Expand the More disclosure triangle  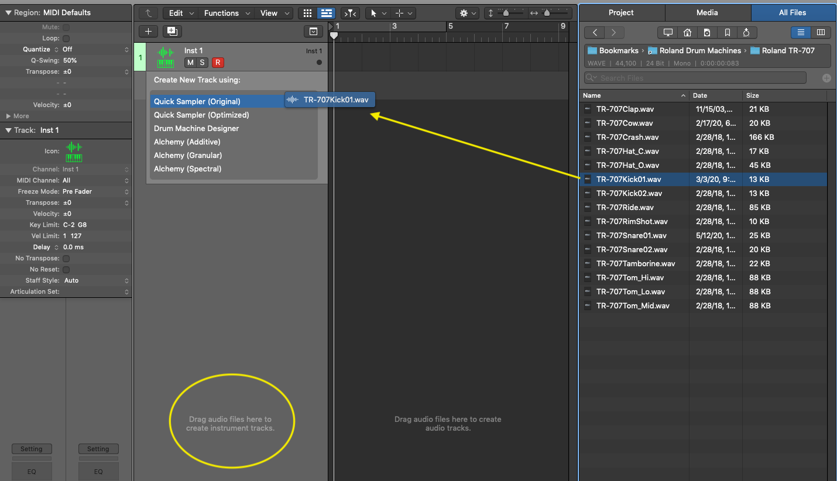coord(8,116)
